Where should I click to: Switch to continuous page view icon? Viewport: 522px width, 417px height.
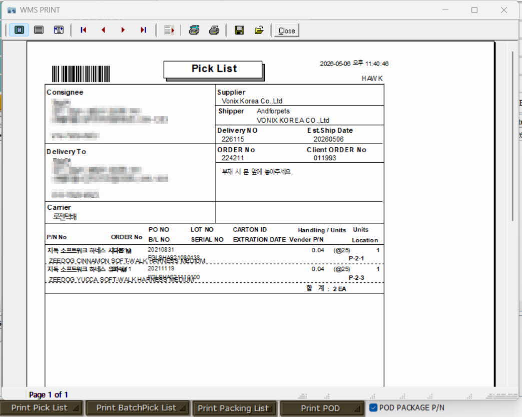tap(39, 30)
